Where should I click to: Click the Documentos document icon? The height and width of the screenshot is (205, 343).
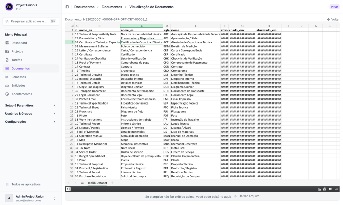pyautogui.click(x=7, y=68)
